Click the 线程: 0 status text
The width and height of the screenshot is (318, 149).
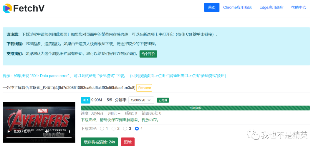(x=131, y=113)
